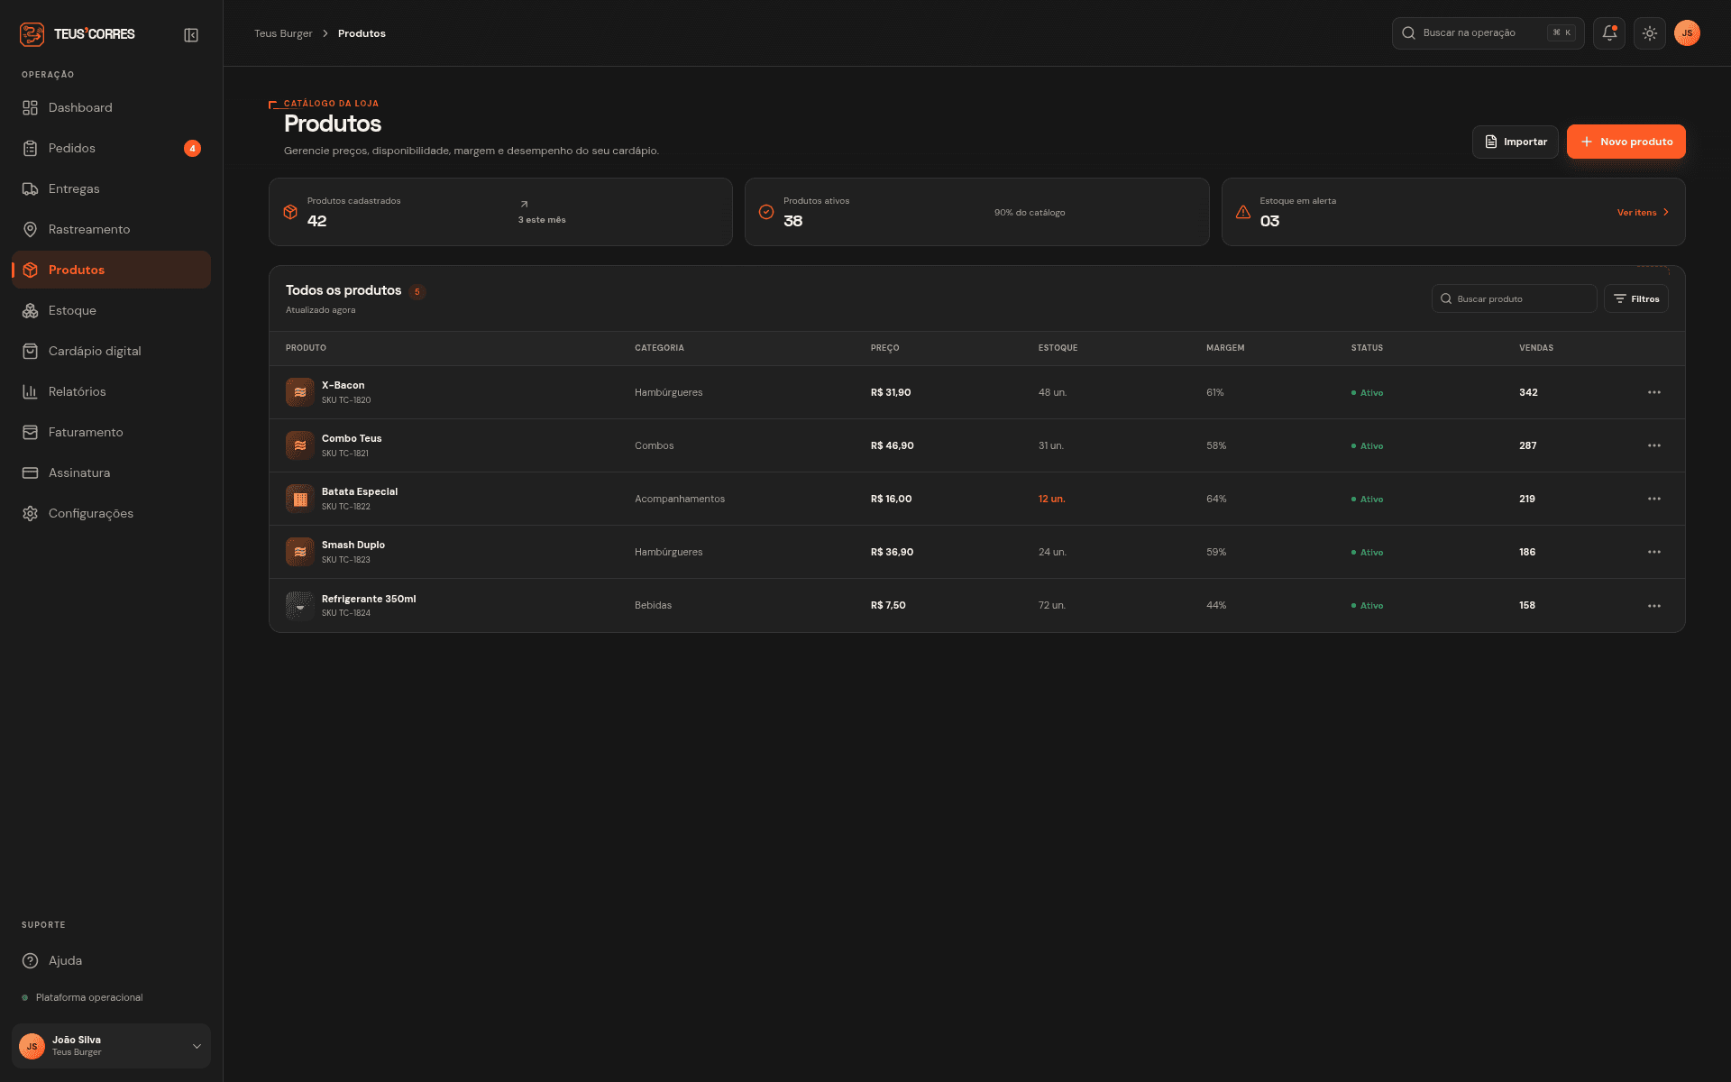Image resolution: width=1731 pixels, height=1082 pixels.
Task: Click low stock value 12 un.
Action: click(1051, 499)
